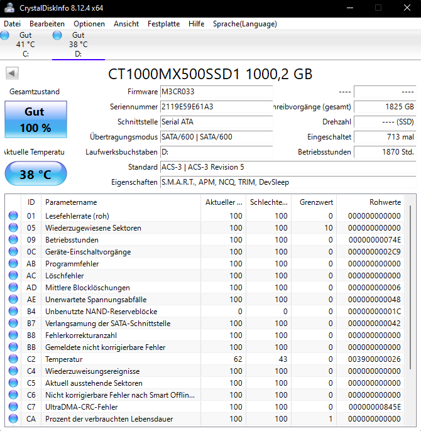
Task: Click the Rohwerte column header
Action: coord(370,202)
